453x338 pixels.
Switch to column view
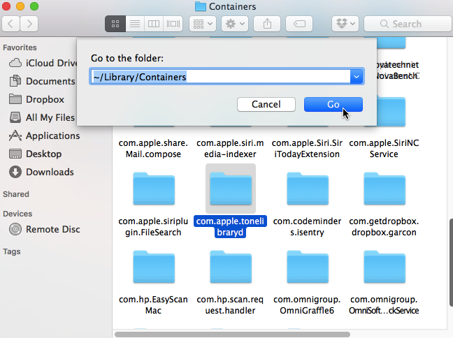pyautogui.click(x=154, y=24)
